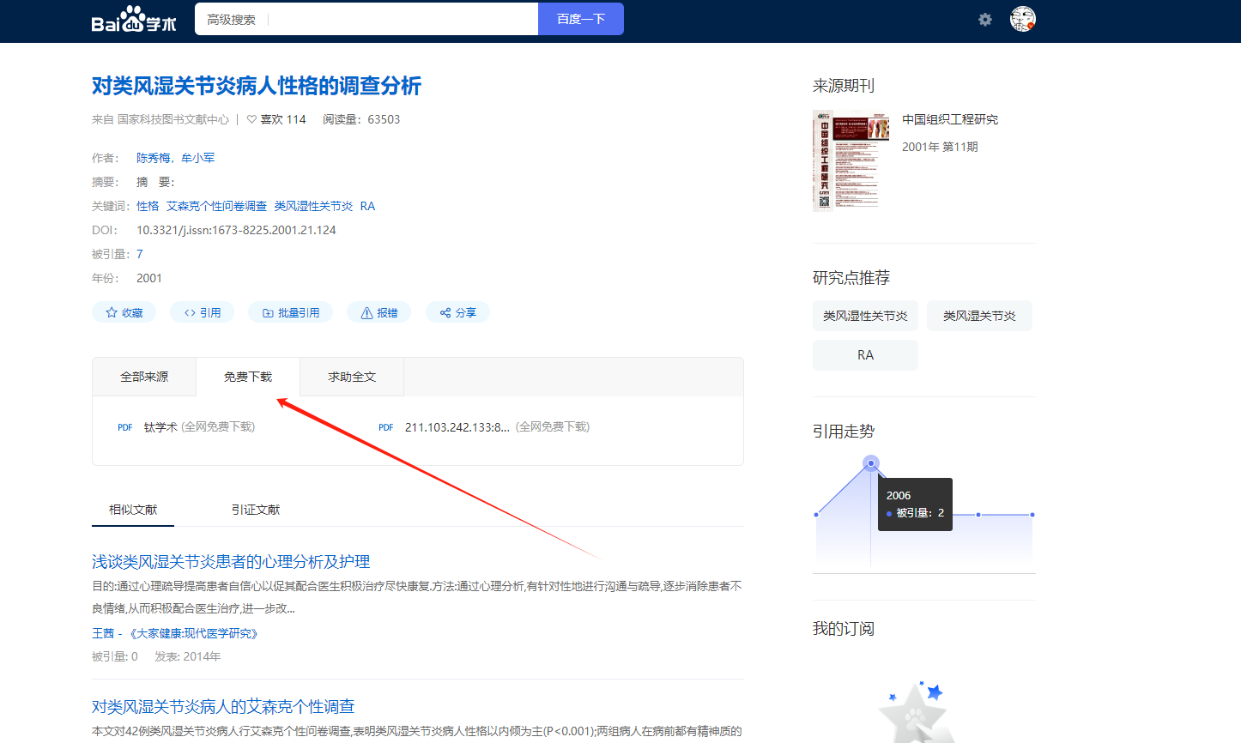Click DOI value 10.3321/j.issn:1673-8225.2001.21.124
1241x743 pixels.
236,230
